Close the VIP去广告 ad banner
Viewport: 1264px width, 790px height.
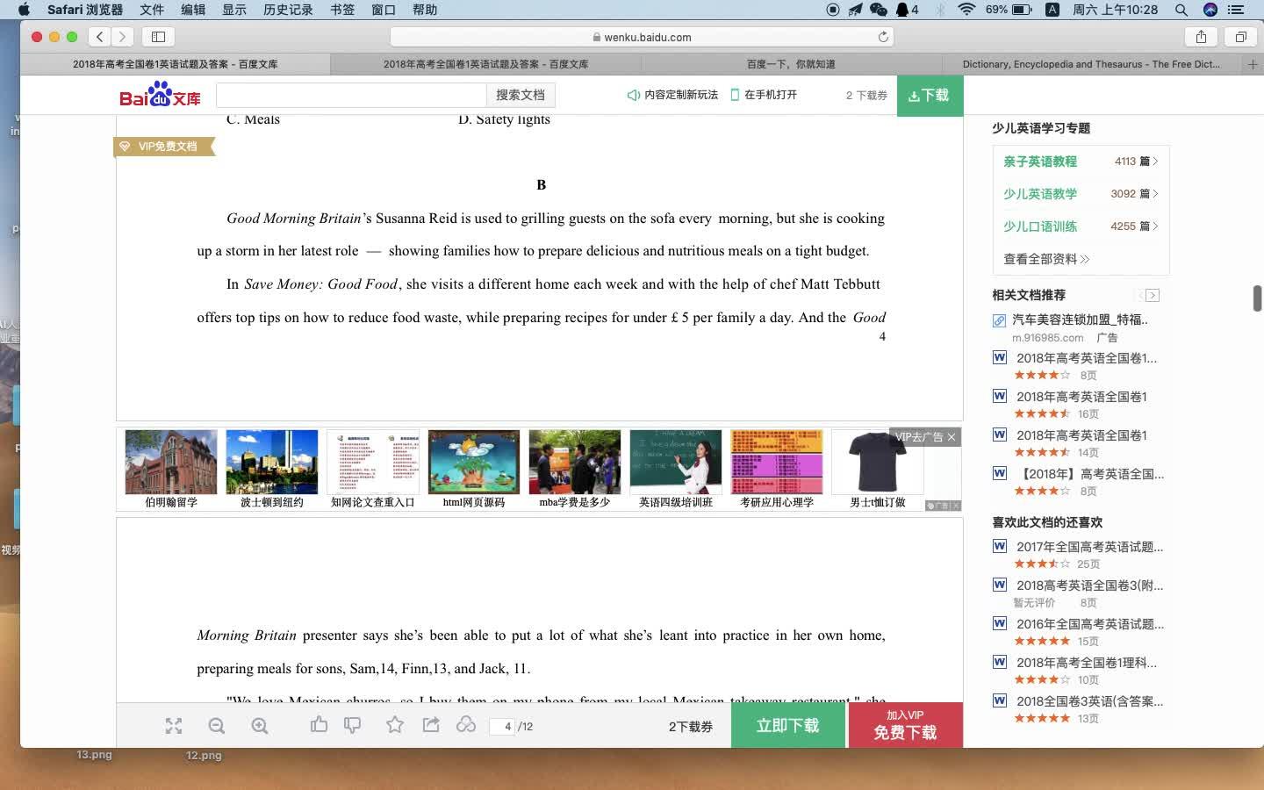951,437
